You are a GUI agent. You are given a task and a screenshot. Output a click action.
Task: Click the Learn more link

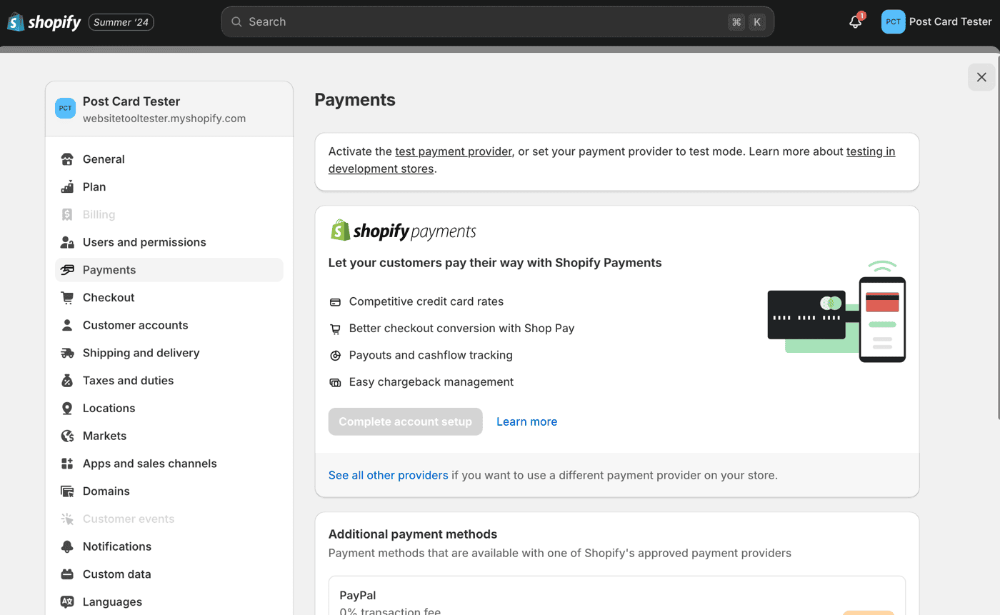pyautogui.click(x=526, y=421)
